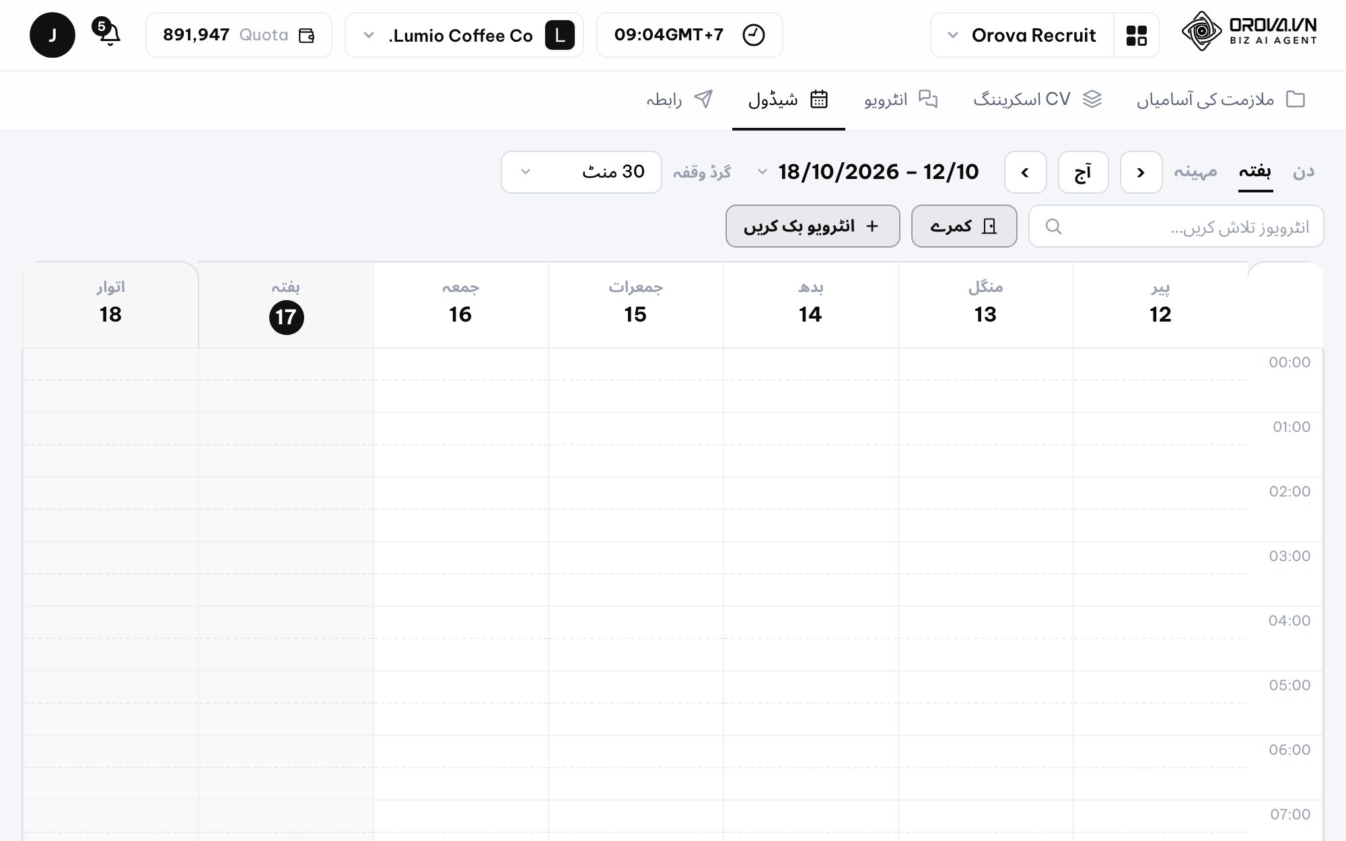Viewport: 1346px width, 841px height.
Task: Select day header منگل 13
Action: click(985, 304)
